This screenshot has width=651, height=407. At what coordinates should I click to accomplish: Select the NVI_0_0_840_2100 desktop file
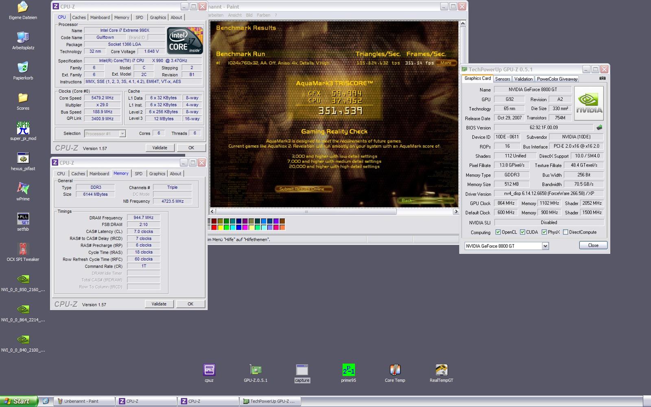pos(23,343)
